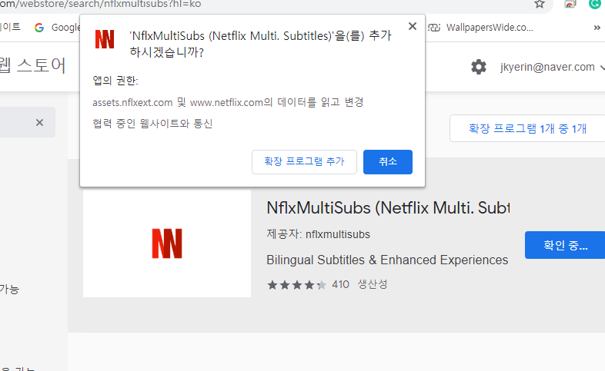Open NflxMultiSubs extension thumbnail image
The image size is (605, 371).
click(x=167, y=243)
